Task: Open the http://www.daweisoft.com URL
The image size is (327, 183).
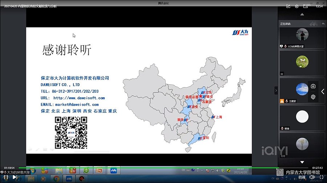Action: click(x=79, y=98)
